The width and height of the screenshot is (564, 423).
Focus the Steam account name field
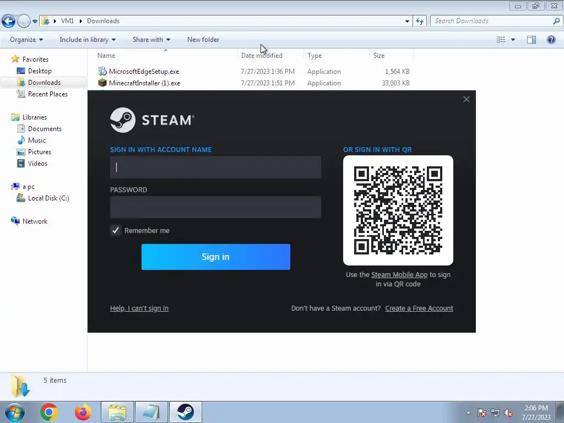(x=215, y=167)
